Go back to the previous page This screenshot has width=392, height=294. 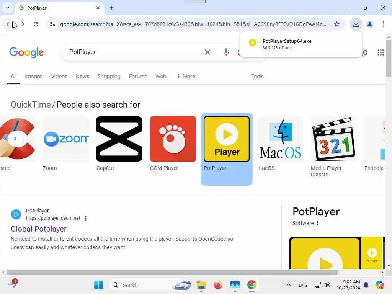tap(8, 24)
